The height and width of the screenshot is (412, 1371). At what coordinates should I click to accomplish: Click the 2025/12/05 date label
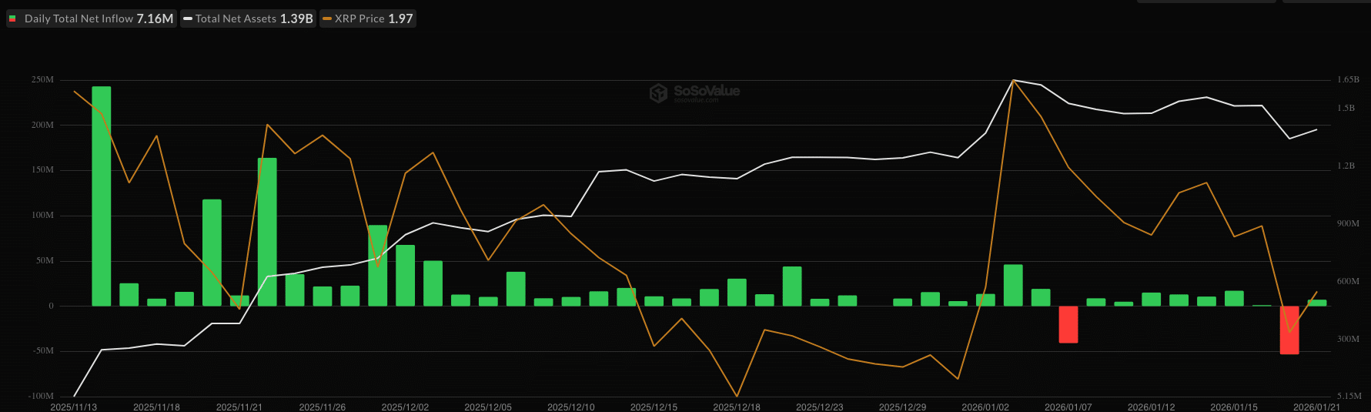488,407
